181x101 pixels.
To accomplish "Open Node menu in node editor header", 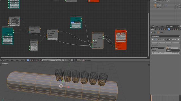I will coord(22,60).
